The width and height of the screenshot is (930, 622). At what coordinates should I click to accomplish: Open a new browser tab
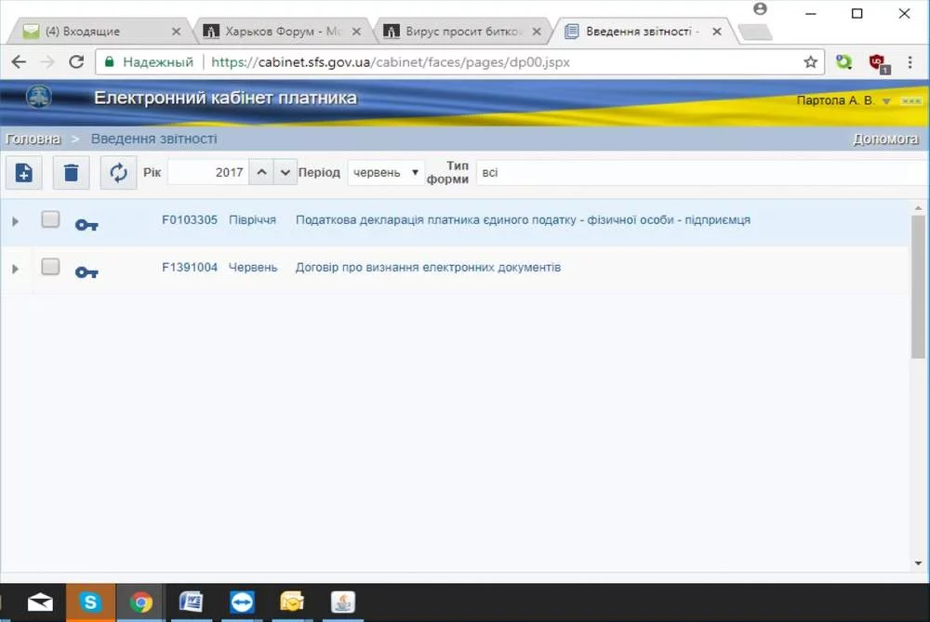(756, 33)
